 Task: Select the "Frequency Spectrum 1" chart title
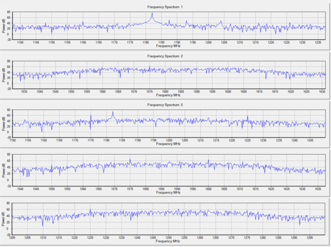pos(165,7)
